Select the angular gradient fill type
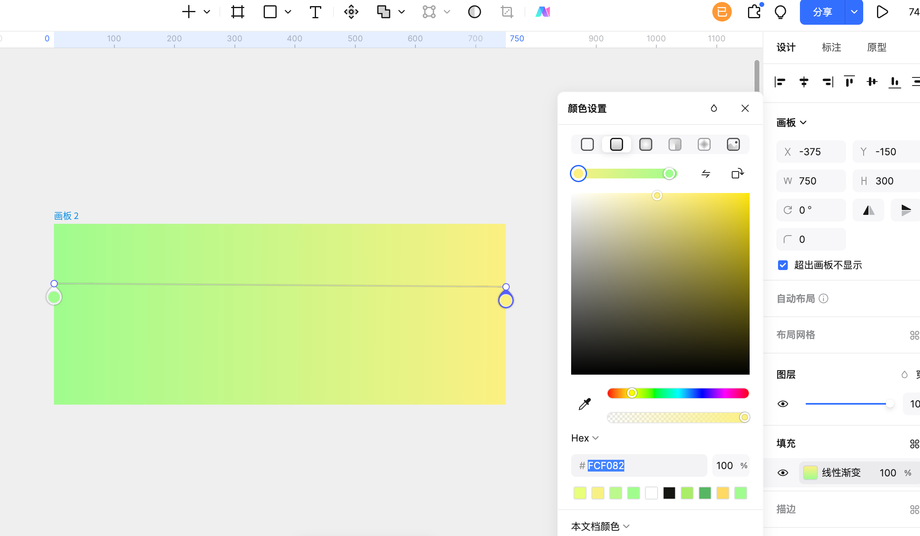This screenshot has width=920, height=536. pos(675,144)
